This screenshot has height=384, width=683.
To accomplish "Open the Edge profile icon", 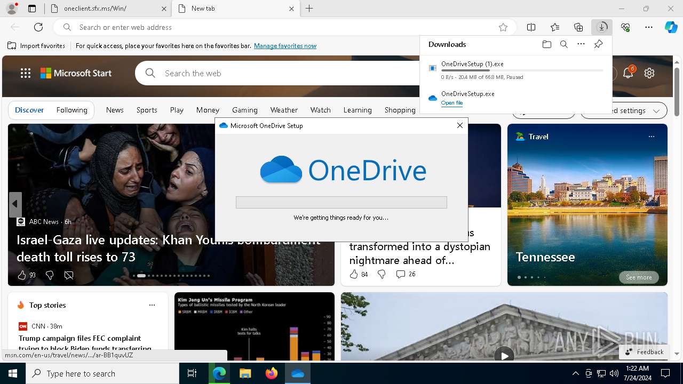I will [x=11, y=9].
